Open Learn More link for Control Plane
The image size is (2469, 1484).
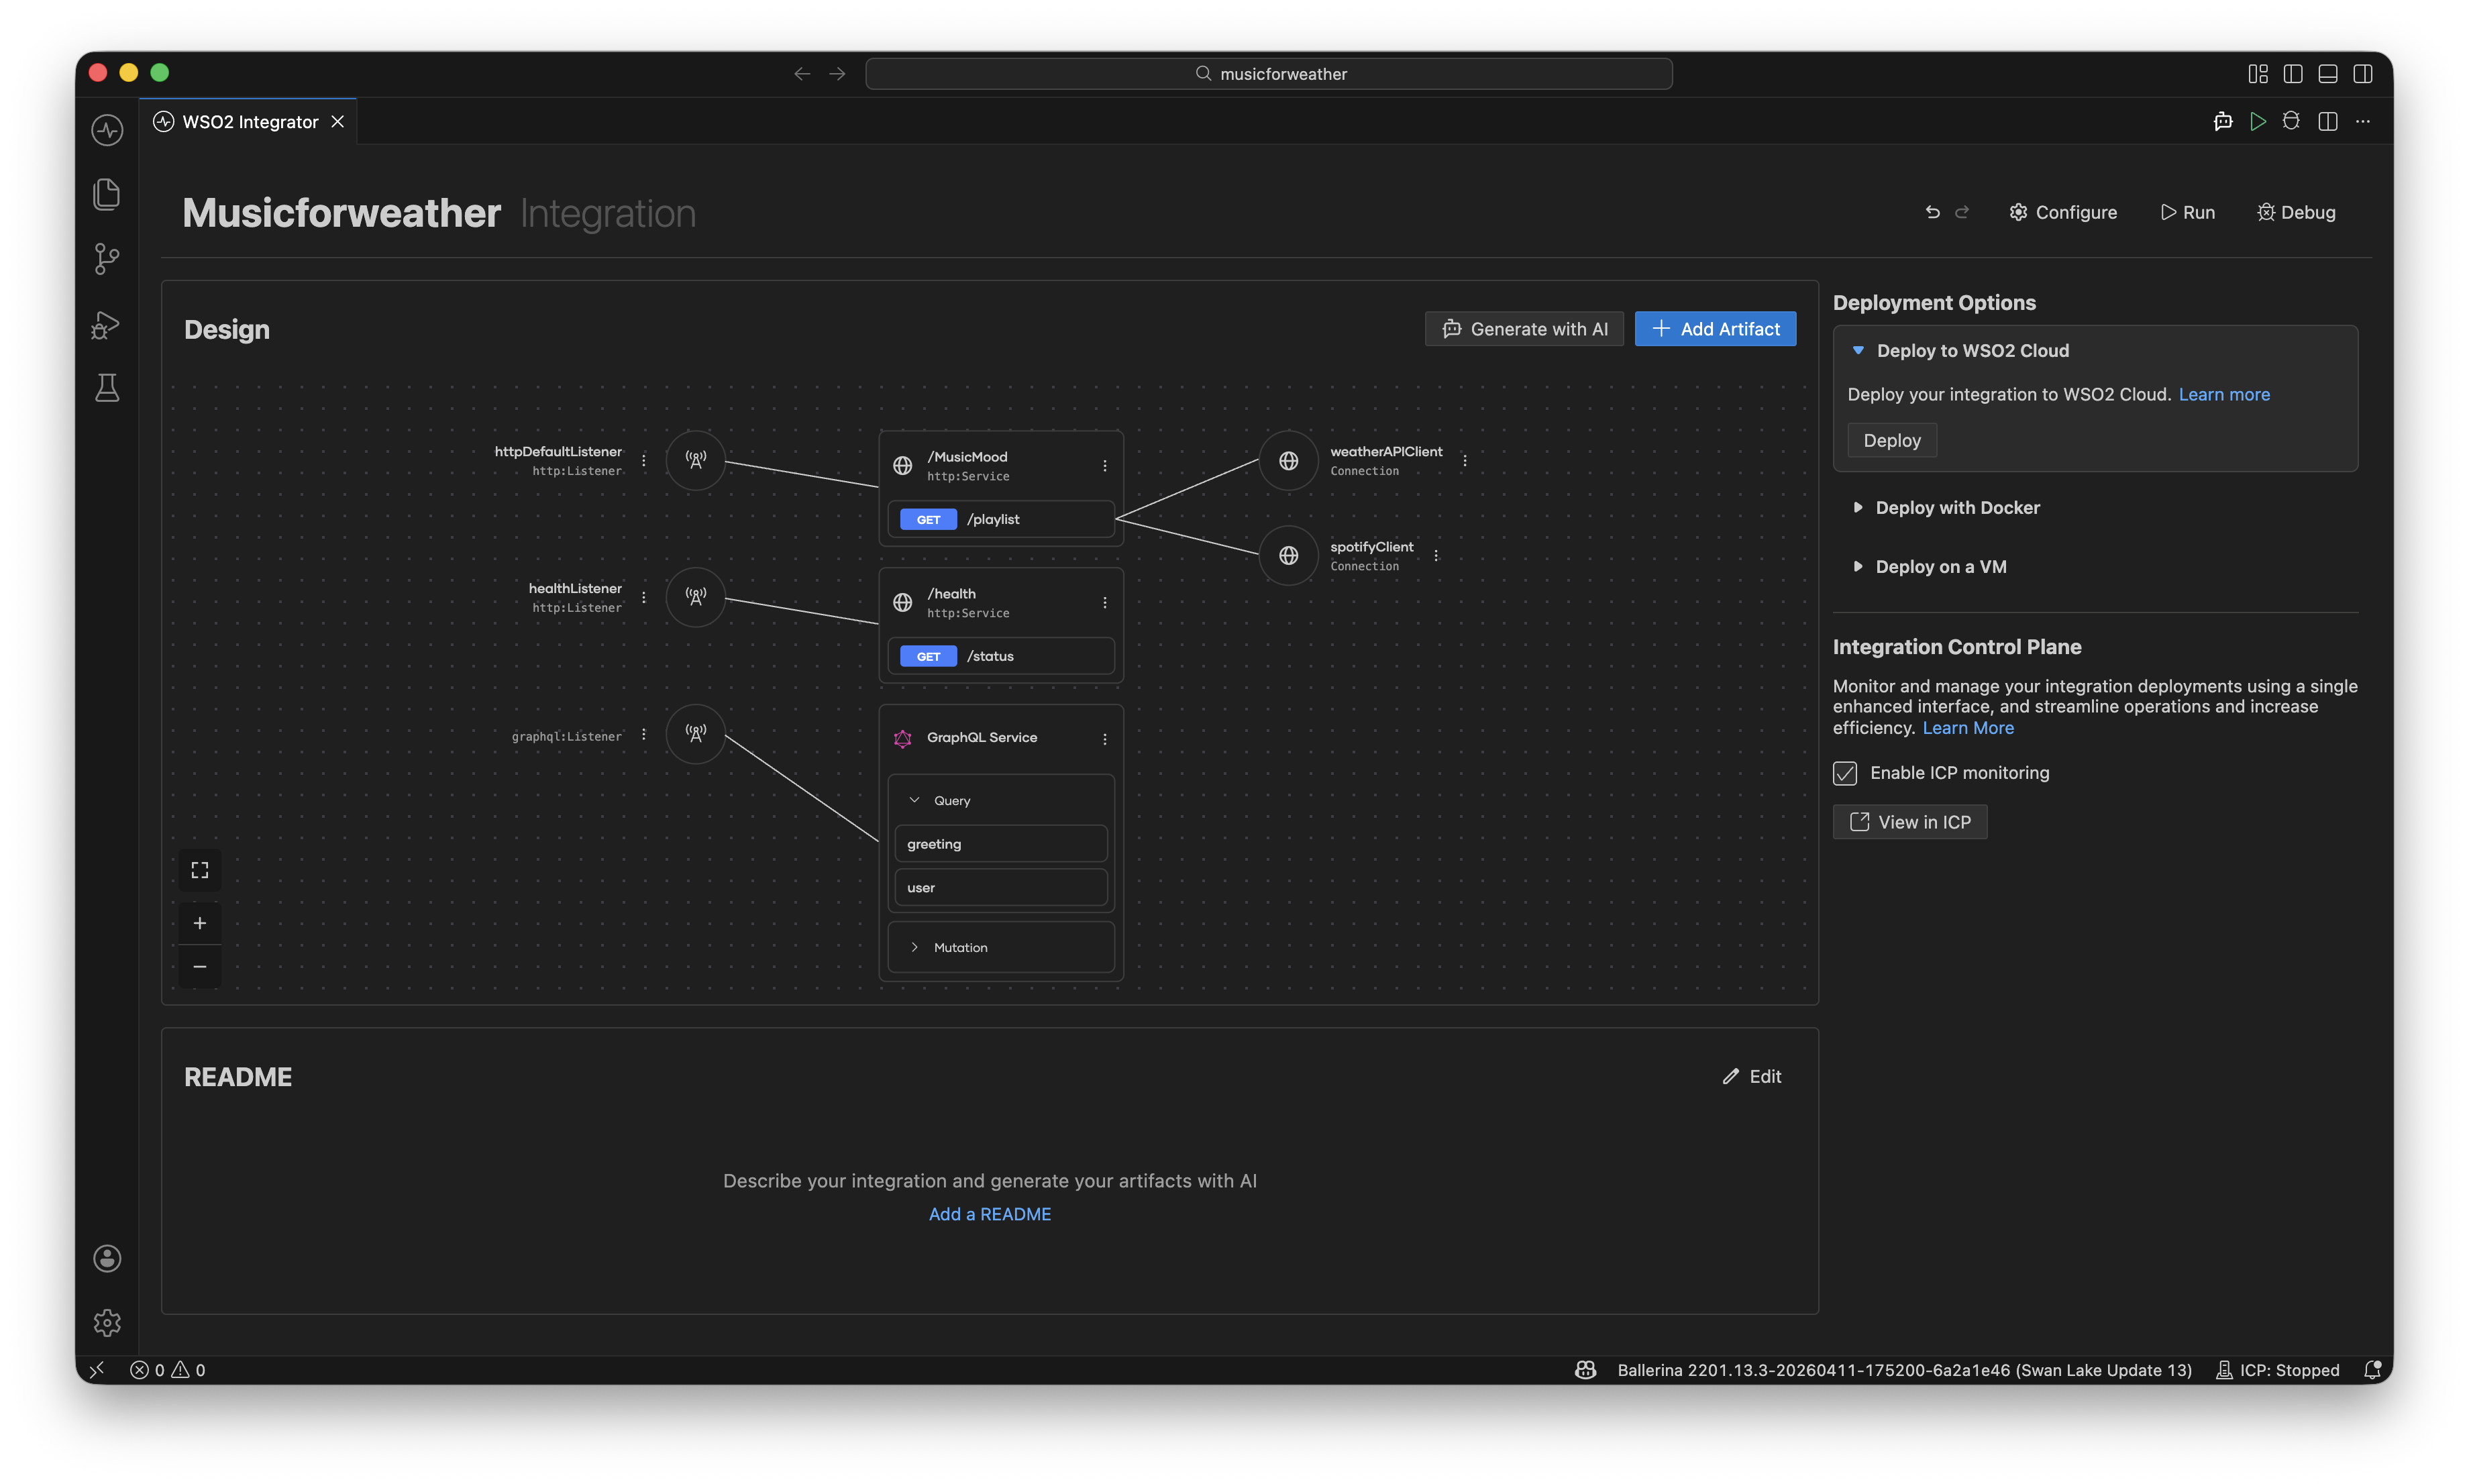1967,728
